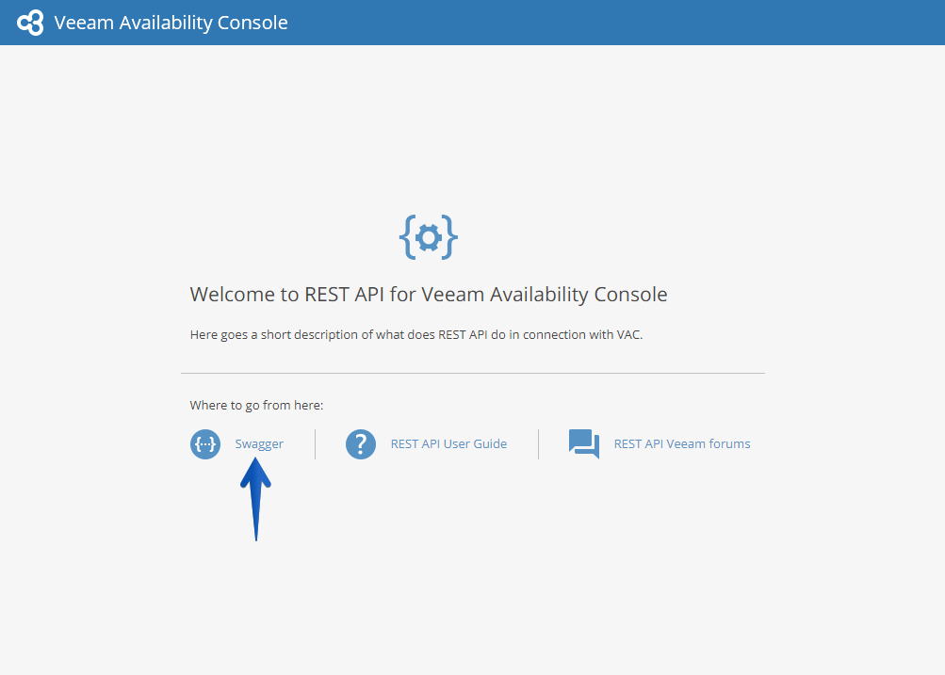The image size is (945, 675).
Task: Click the question mark help icon
Action: pos(361,444)
